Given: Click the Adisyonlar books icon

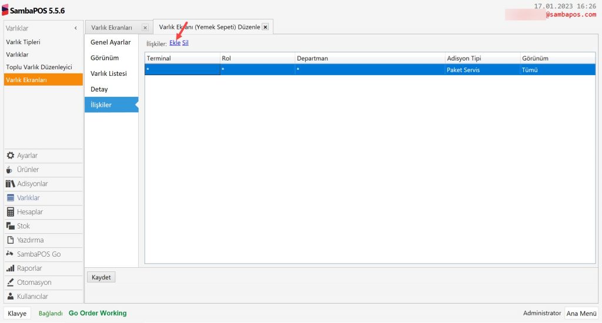Looking at the screenshot, I should [11, 184].
